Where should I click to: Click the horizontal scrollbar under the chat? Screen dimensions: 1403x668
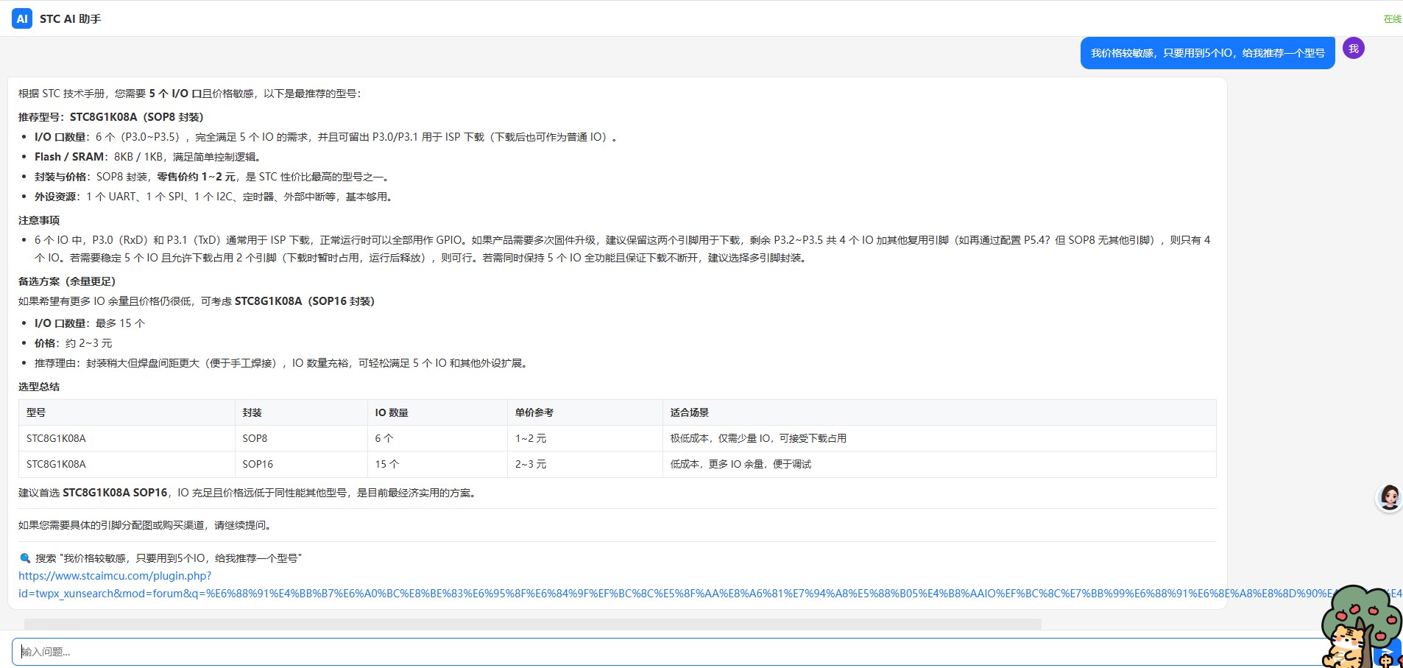(533, 624)
